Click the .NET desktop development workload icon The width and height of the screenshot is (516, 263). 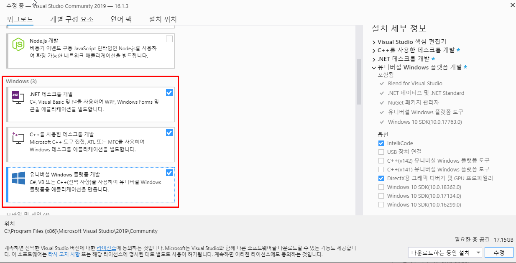pyautogui.click(x=18, y=98)
